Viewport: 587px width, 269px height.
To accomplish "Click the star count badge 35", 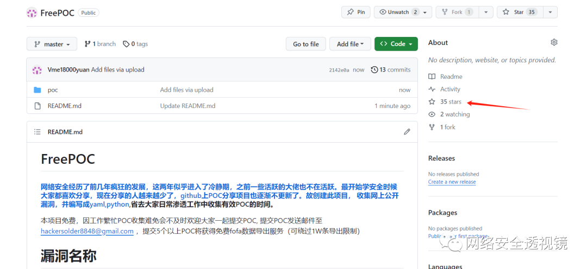I will 531,12.
